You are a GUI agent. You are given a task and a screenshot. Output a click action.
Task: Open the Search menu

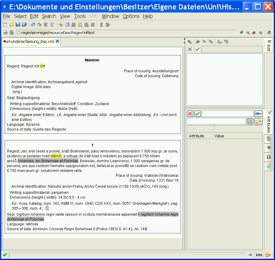(x=49, y=16)
